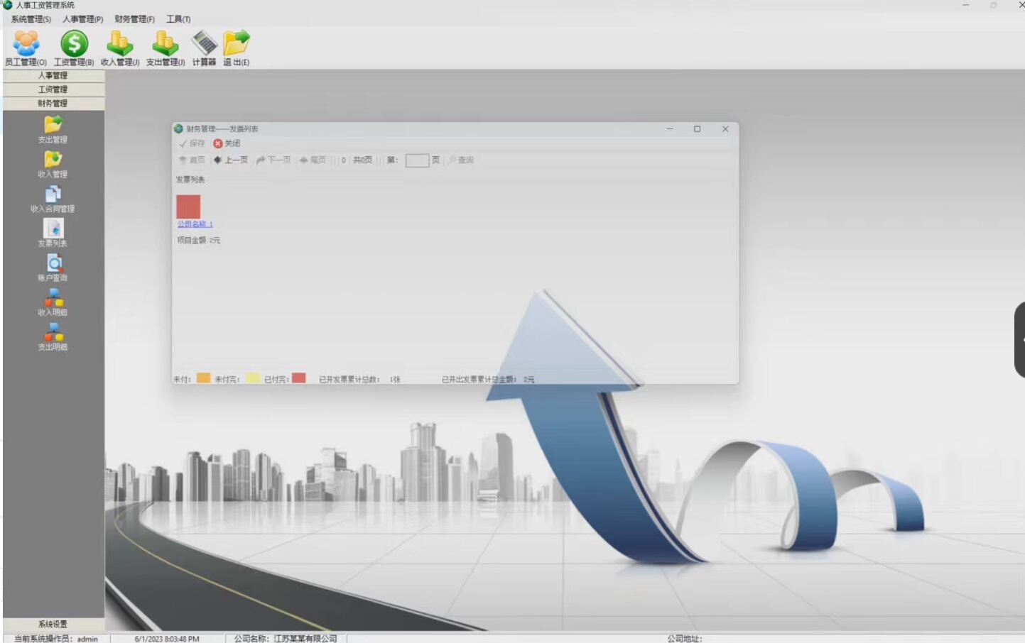The width and height of the screenshot is (1025, 643).
Task: Click the 已开出发票累计总金额 2元 text
Action: [488, 380]
